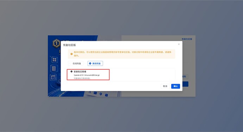The image size is (243, 132).
Task: Click the orange warning message starting with 版本切换后
Action: [x=123, y=54]
